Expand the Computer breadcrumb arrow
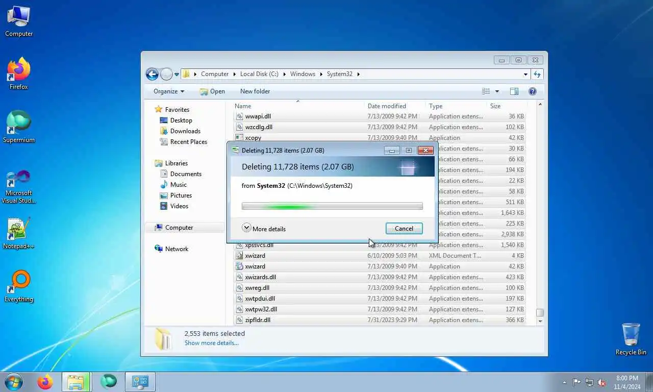 click(x=235, y=74)
